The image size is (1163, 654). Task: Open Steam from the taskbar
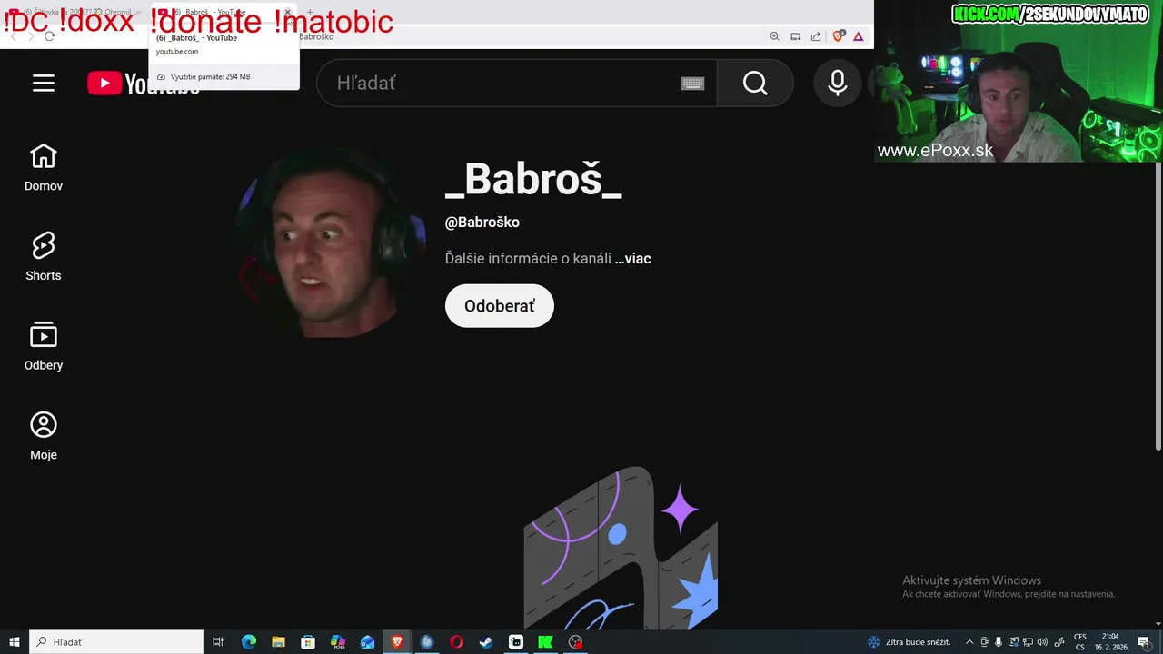[x=486, y=642]
